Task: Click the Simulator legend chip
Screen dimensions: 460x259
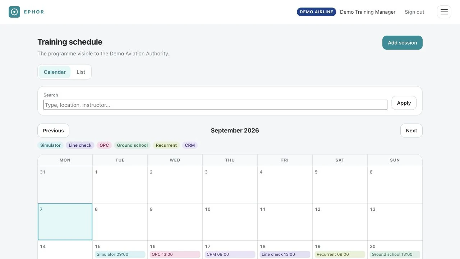Action: click(x=50, y=145)
